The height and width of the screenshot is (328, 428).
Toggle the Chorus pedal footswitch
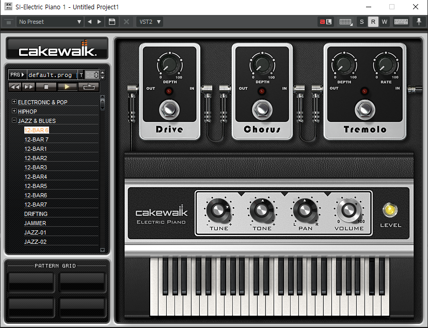(x=262, y=110)
